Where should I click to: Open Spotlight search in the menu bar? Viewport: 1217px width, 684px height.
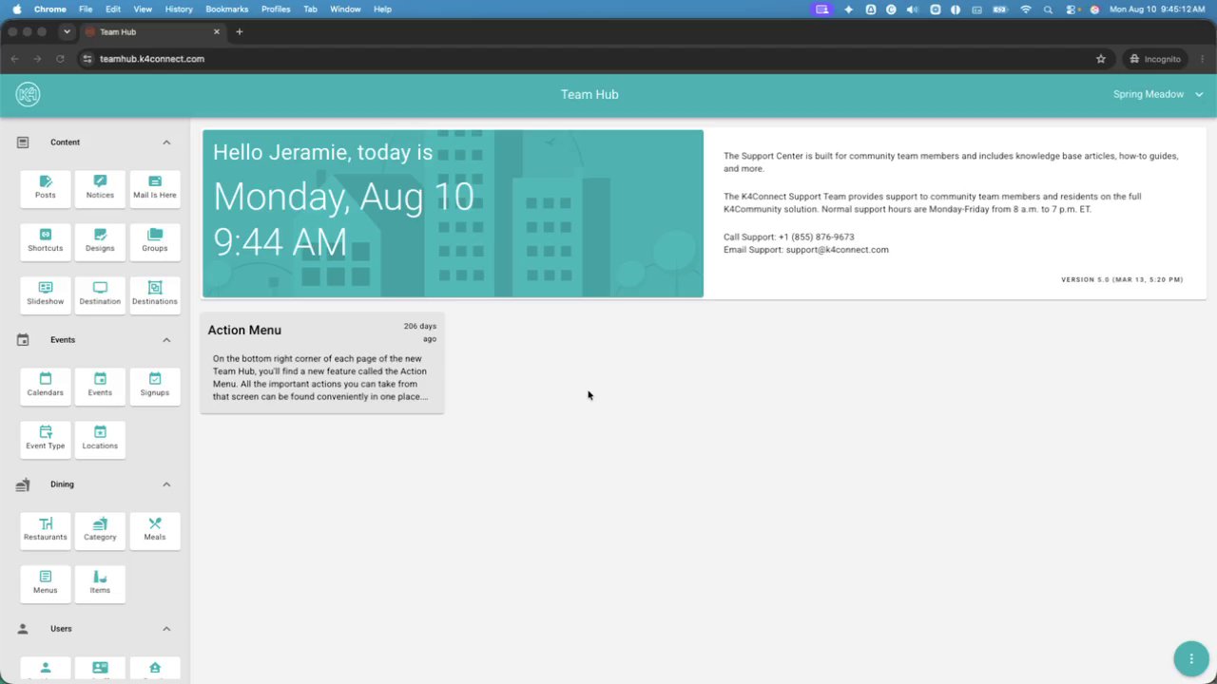[1049, 9]
